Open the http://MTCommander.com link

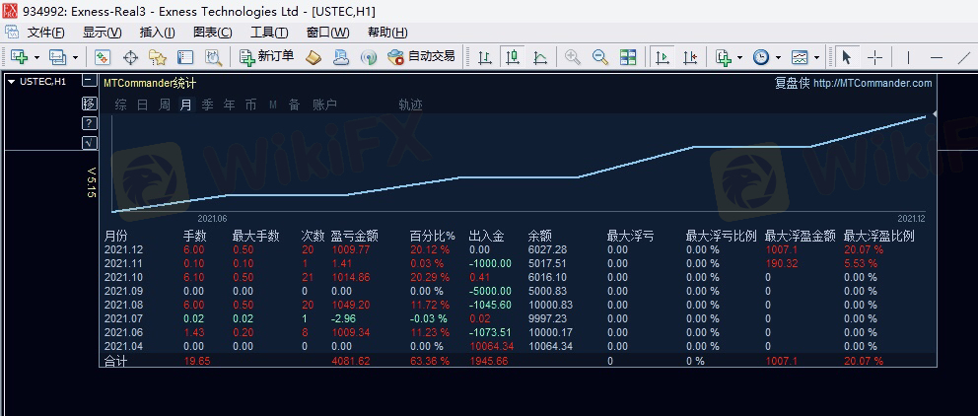872,84
